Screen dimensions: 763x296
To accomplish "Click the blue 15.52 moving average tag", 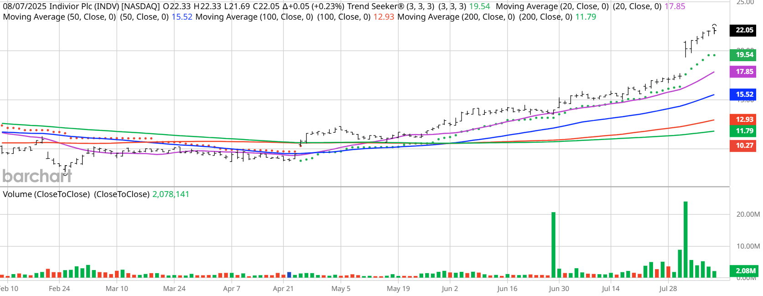I will pyautogui.click(x=743, y=94).
